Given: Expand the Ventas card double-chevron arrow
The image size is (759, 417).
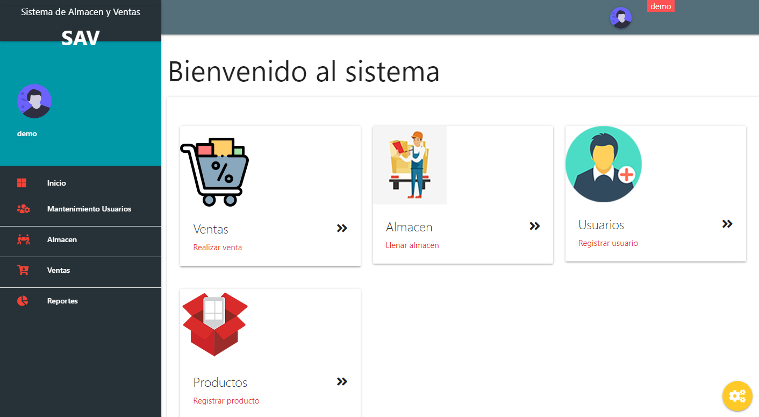Looking at the screenshot, I should pos(342,228).
